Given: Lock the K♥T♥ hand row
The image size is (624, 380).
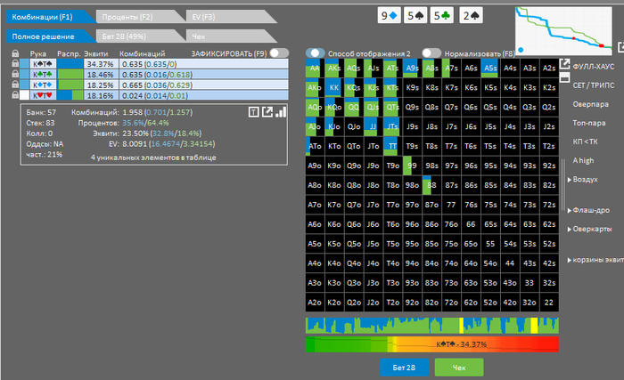Looking at the screenshot, I should point(15,94).
